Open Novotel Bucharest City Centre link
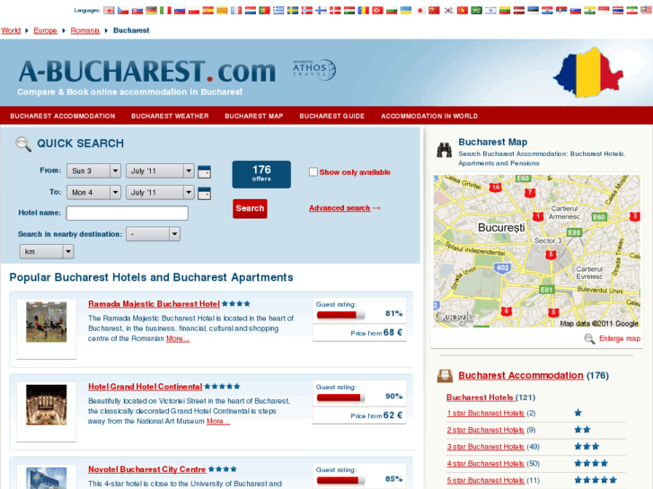This screenshot has height=489, width=653. click(x=147, y=469)
